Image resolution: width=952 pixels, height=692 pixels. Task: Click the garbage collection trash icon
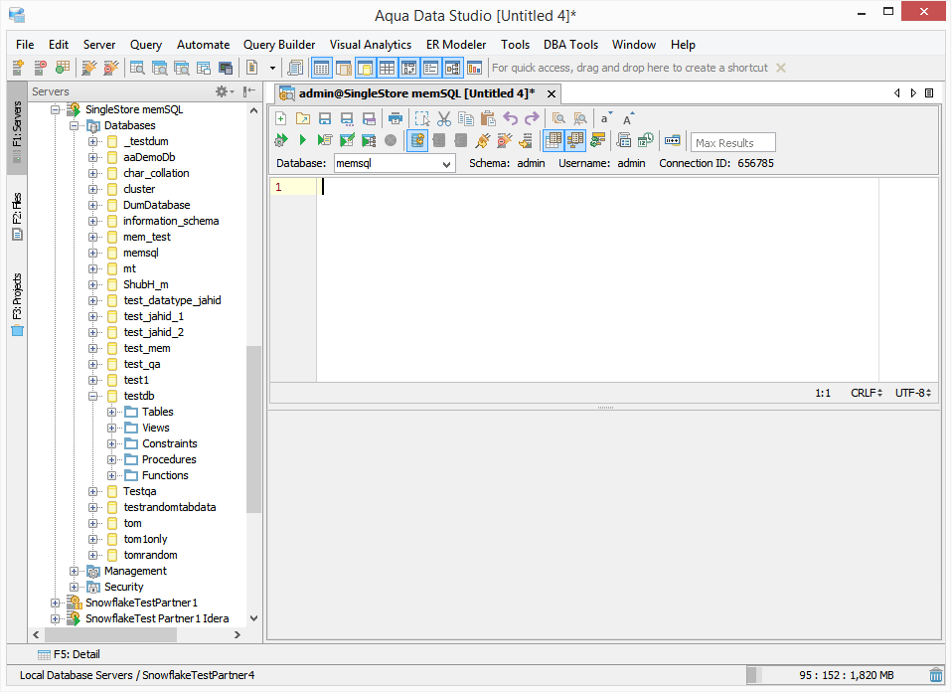936,674
